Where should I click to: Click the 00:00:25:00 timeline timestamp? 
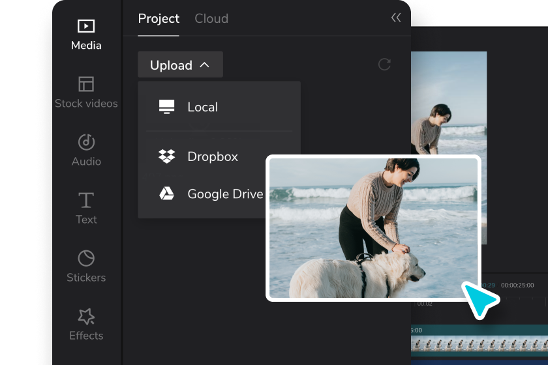[x=517, y=285]
